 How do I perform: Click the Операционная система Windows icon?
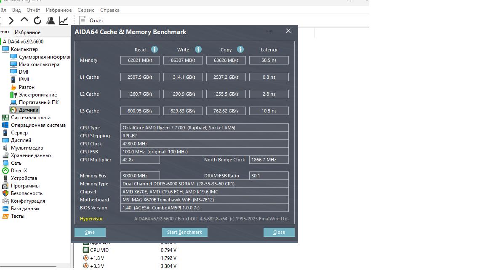pyautogui.click(x=5, y=125)
